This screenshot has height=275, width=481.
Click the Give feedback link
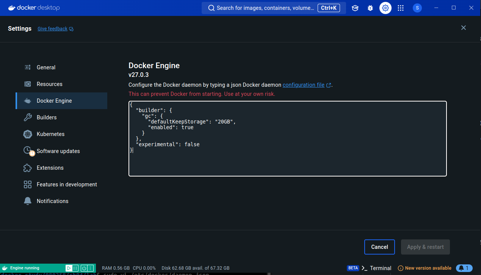[52, 29]
